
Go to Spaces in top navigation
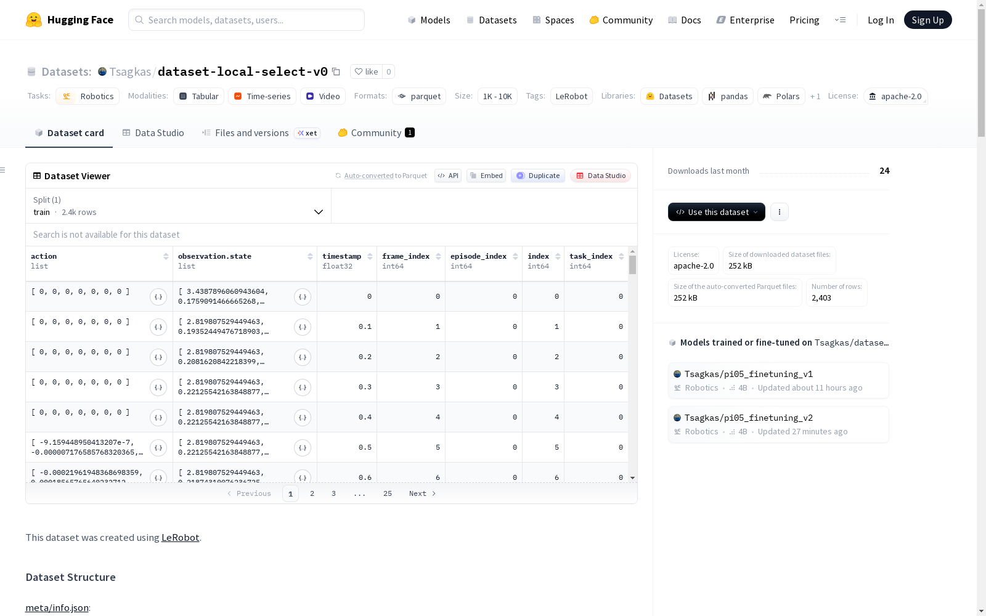pyautogui.click(x=553, y=20)
